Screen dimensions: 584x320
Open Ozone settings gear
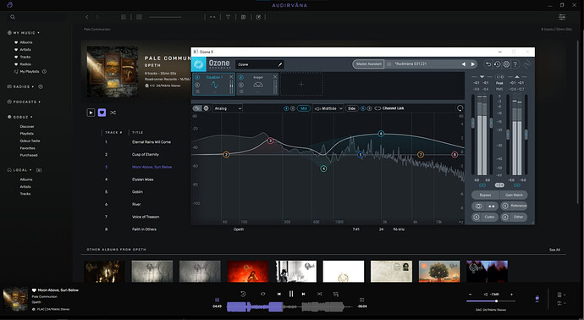(506, 64)
